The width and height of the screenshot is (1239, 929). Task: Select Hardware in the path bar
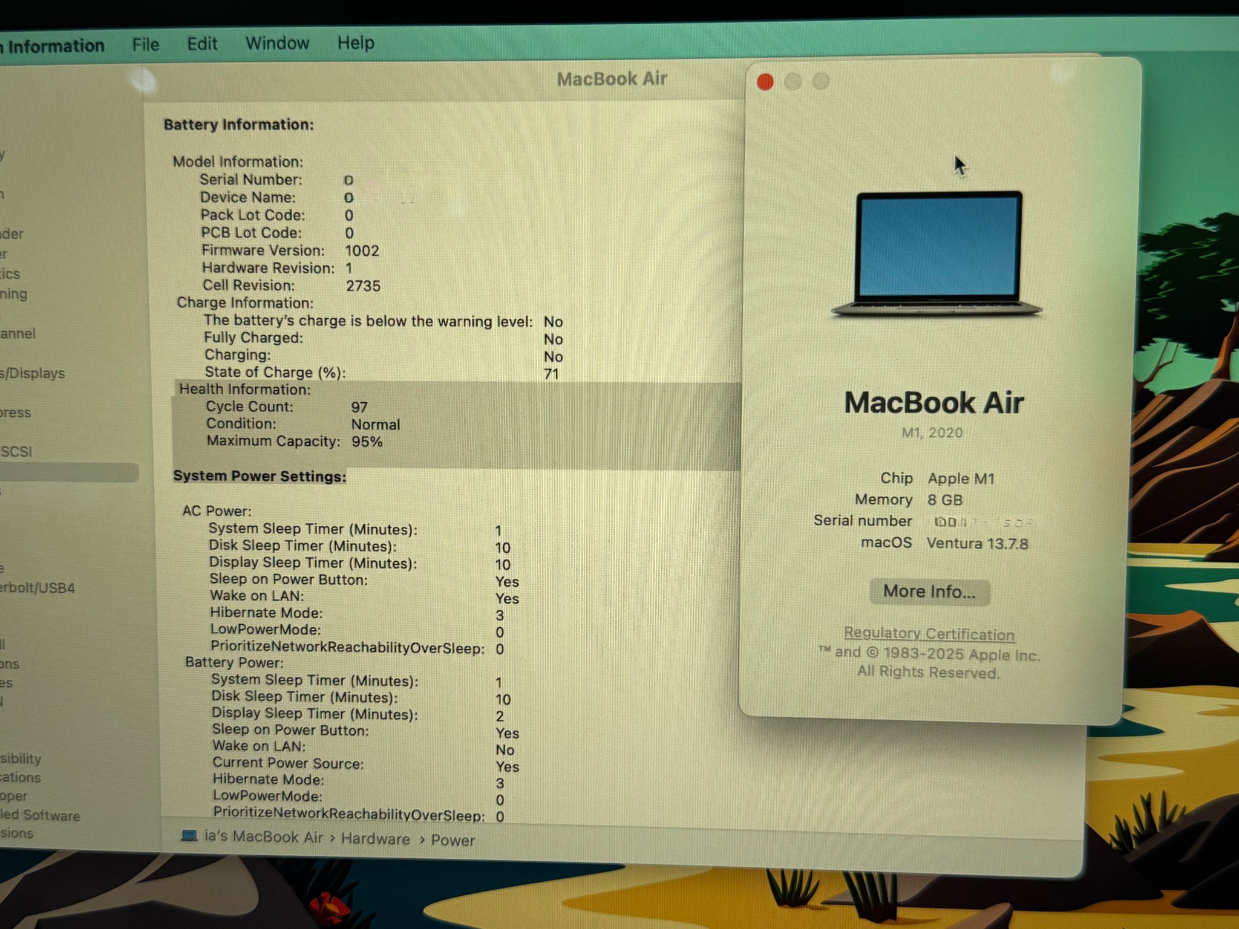tap(375, 838)
